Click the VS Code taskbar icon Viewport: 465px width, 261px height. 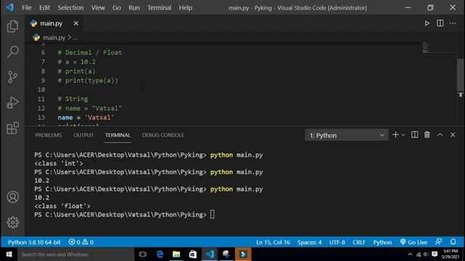click(x=210, y=254)
